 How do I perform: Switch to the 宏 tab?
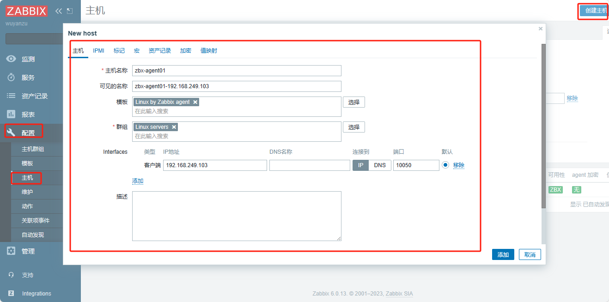137,51
